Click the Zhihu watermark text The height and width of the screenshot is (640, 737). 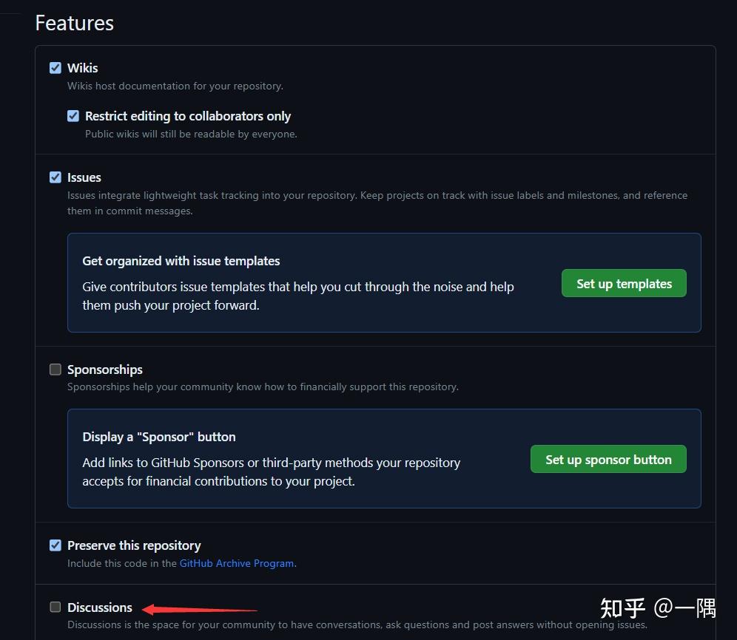click(x=657, y=608)
